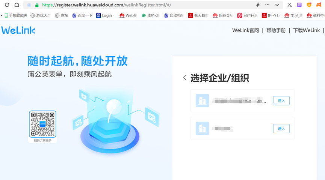The image size is (325, 180).
Task: Open the IP--YT2 bookmark
Action: pos(271,15)
